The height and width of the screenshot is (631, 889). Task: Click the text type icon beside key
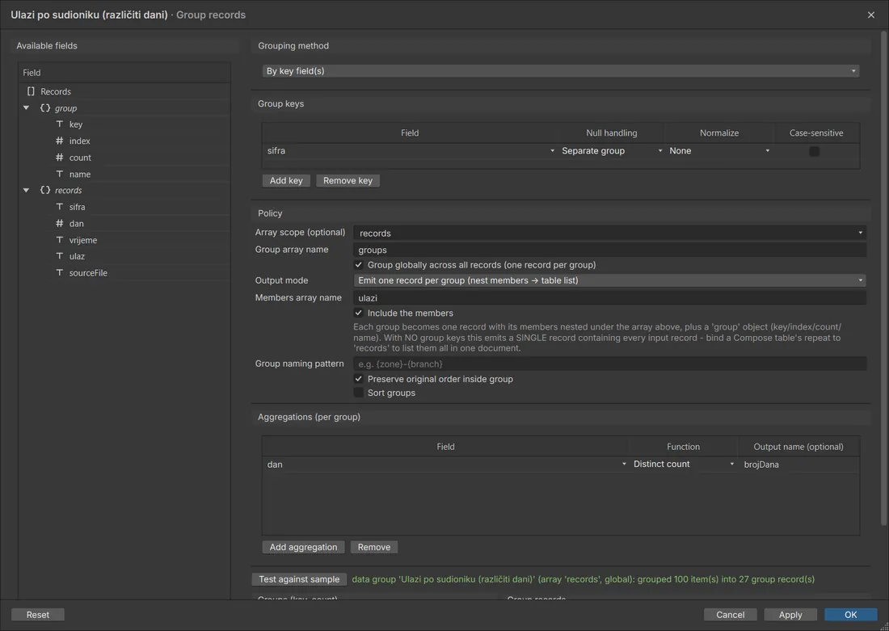pyautogui.click(x=60, y=124)
